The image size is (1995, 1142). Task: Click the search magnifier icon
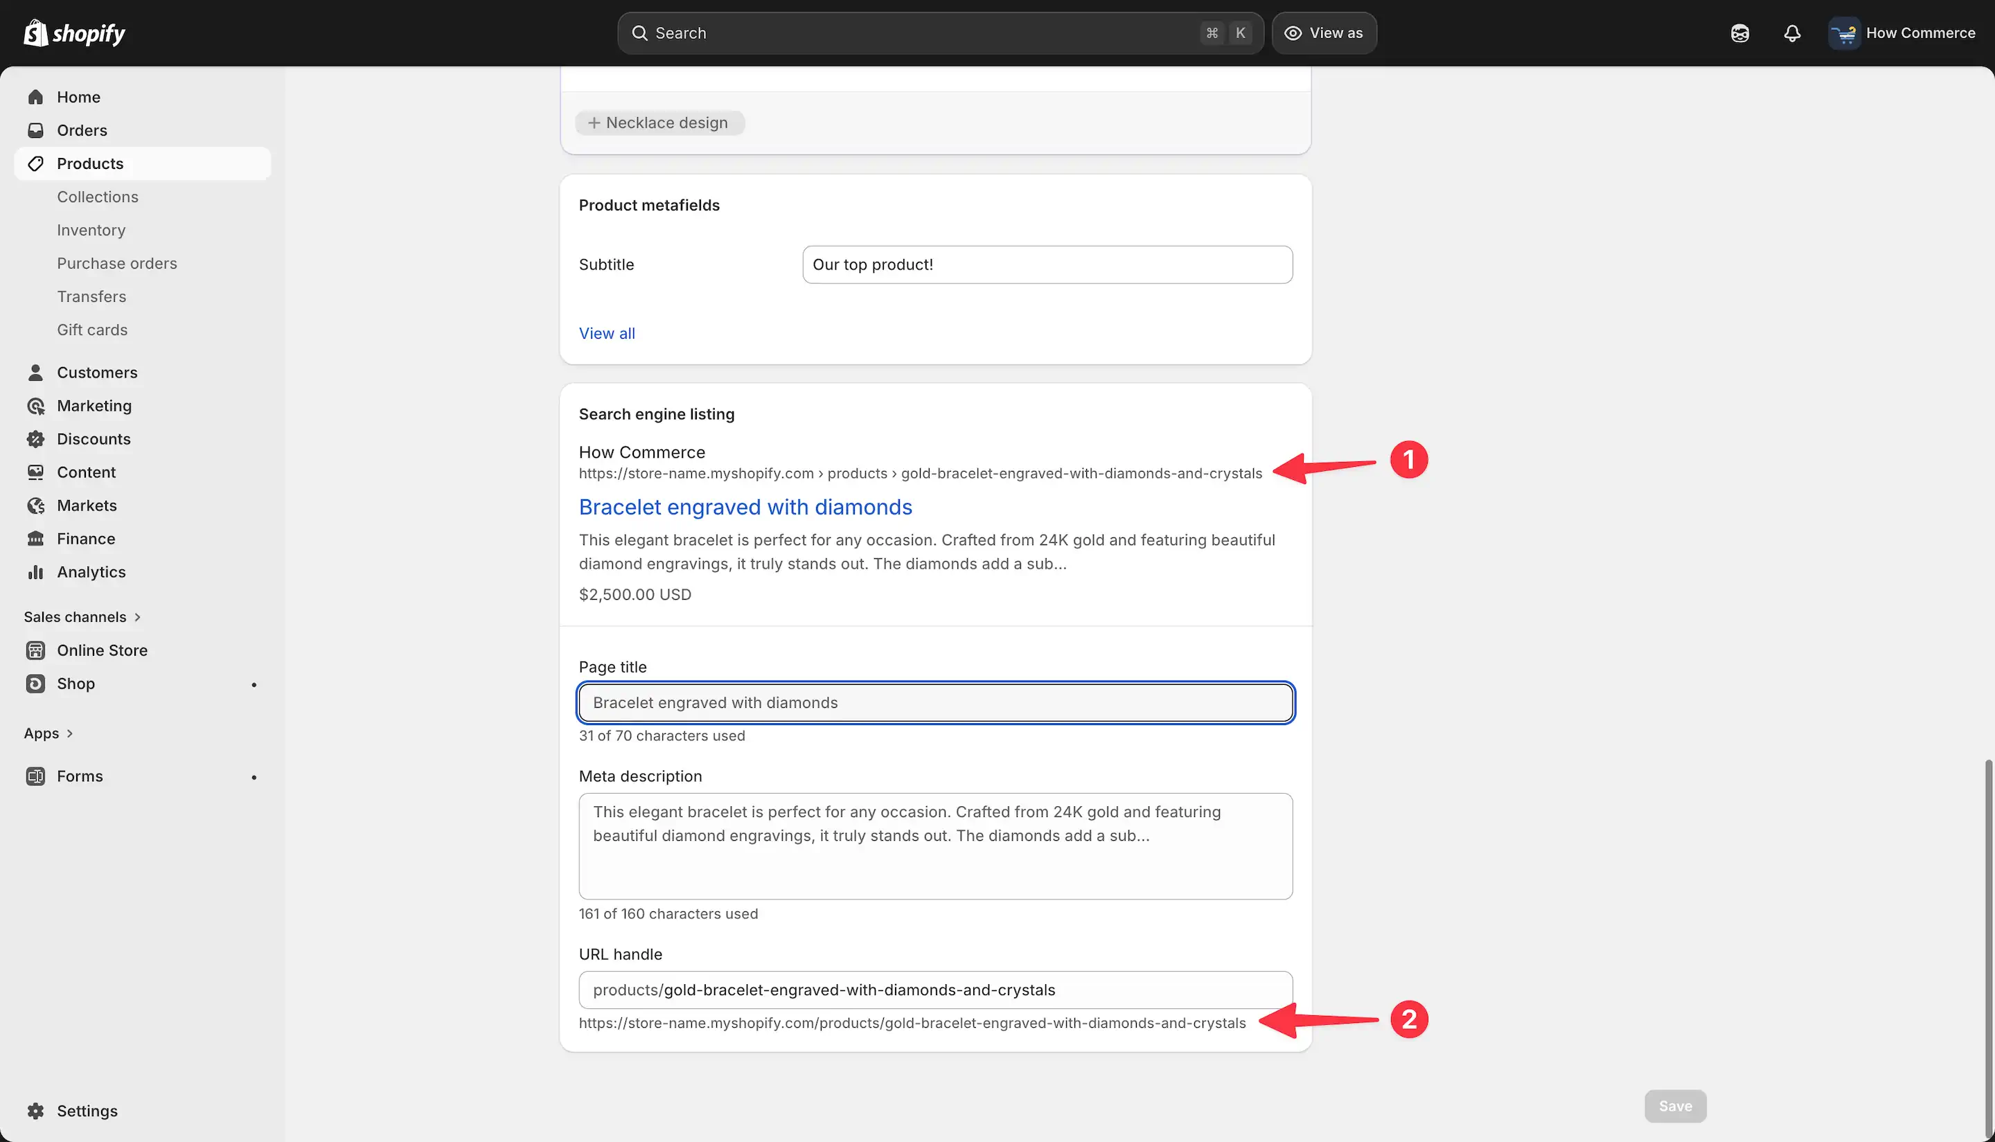(x=639, y=33)
